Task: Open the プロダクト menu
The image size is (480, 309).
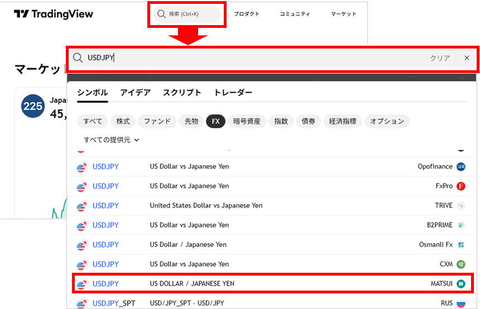Action: pyautogui.click(x=247, y=14)
